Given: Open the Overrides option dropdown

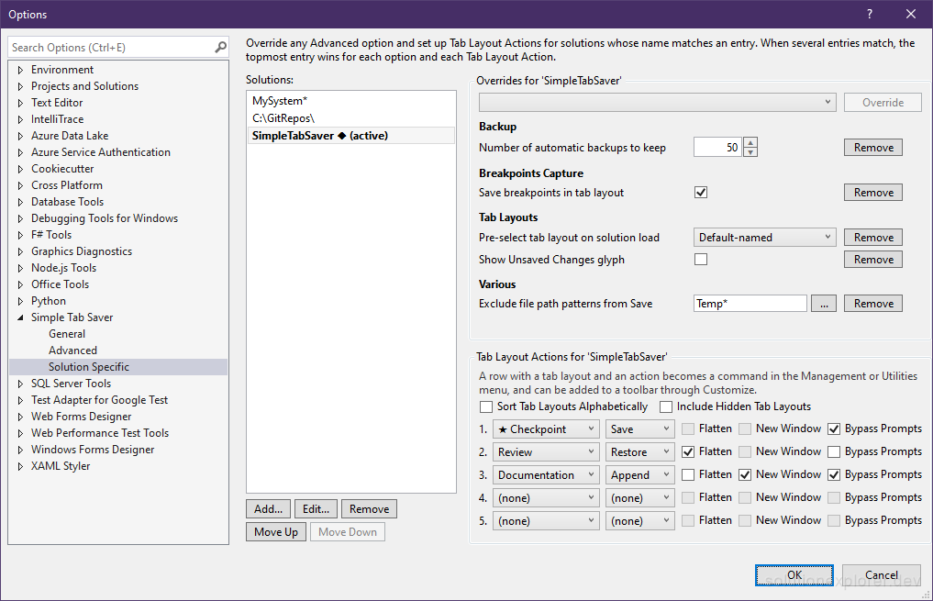Looking at the screenshot, I should [x=657, y=103].
